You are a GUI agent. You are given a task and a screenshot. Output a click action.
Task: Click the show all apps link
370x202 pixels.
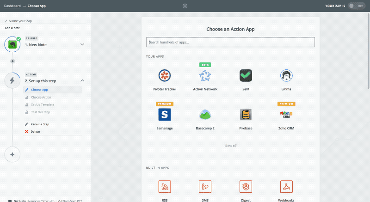(x=230, y=146)
